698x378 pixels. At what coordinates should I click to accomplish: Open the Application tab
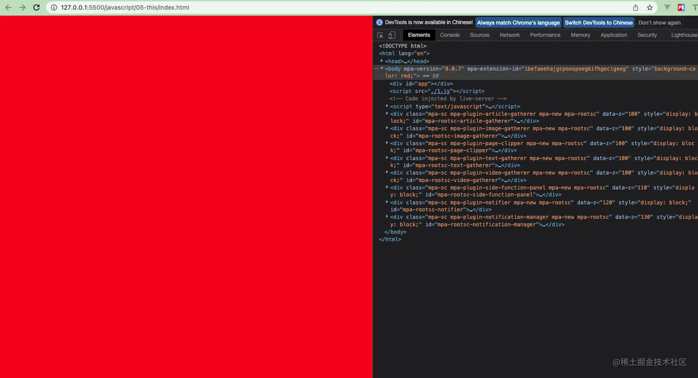(614, 35)
